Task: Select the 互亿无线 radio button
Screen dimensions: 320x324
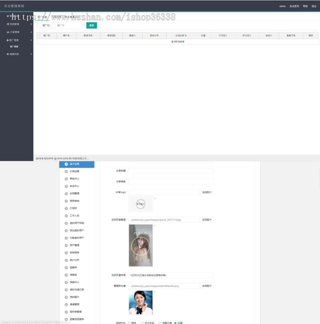Action: (143, 323)
